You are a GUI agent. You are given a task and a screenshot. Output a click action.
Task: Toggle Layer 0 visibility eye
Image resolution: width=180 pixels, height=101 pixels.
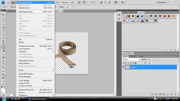(123, 67)
